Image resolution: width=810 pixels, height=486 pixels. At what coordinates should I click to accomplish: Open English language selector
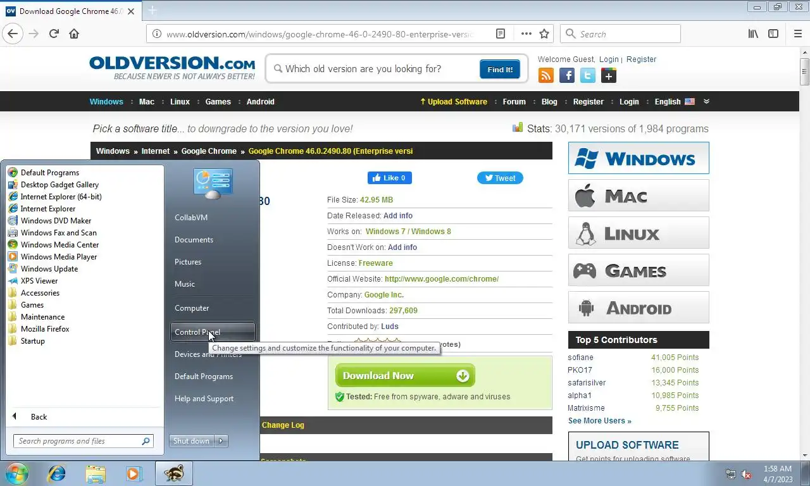coord(675,101)
